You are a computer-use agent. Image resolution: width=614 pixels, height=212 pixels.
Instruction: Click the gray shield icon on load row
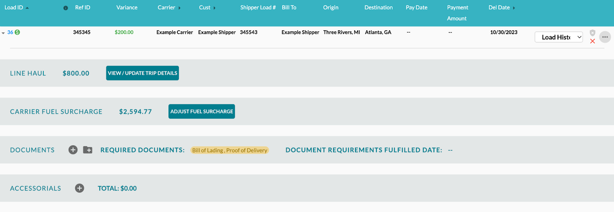point(593,33)
